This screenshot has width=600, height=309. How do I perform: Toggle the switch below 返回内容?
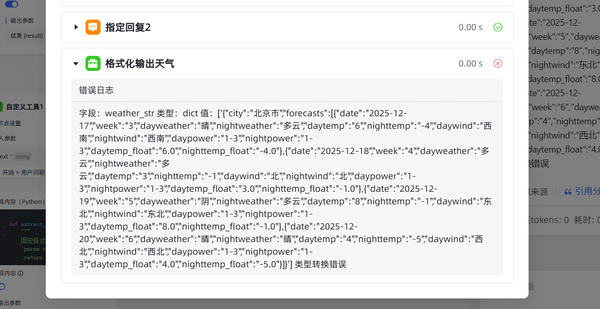pos(3,286)
